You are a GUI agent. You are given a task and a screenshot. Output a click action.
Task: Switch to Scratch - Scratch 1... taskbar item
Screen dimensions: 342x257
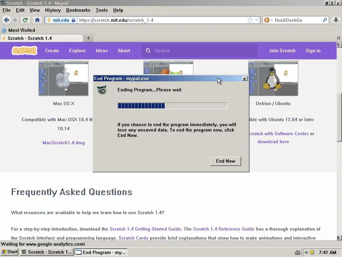point(47,252)
